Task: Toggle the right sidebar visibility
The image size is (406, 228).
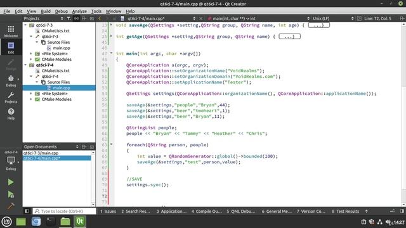Action: [x=402, y=211]
